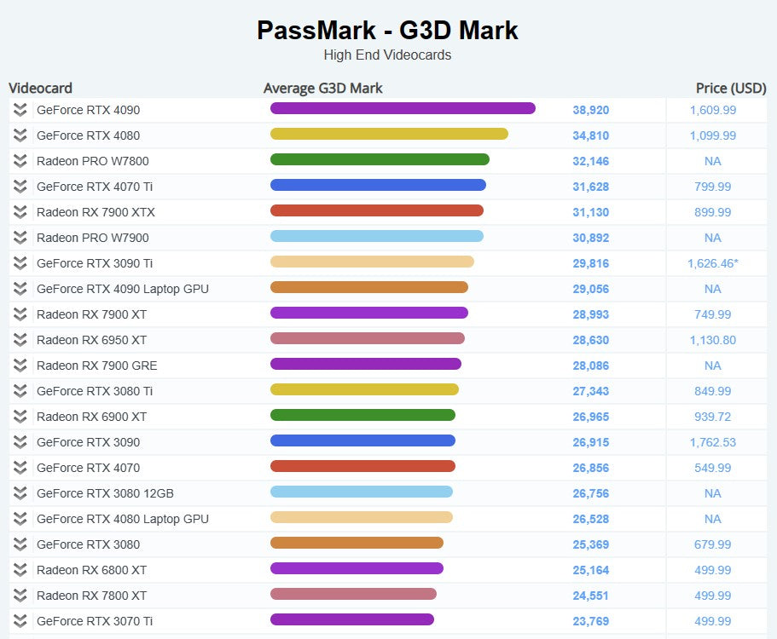Click the chevron icon next to Radeon RX 6800 XT
This screenshot has width=777, height=639.
point(20,570)
